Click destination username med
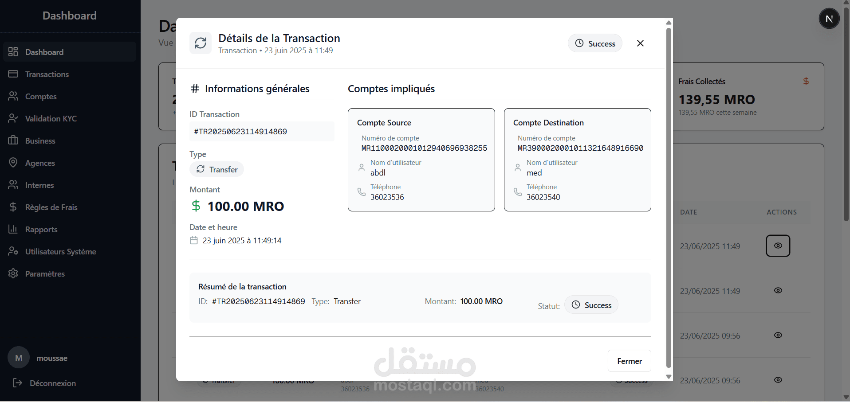The image size is (850, 402). click(534, 172)
